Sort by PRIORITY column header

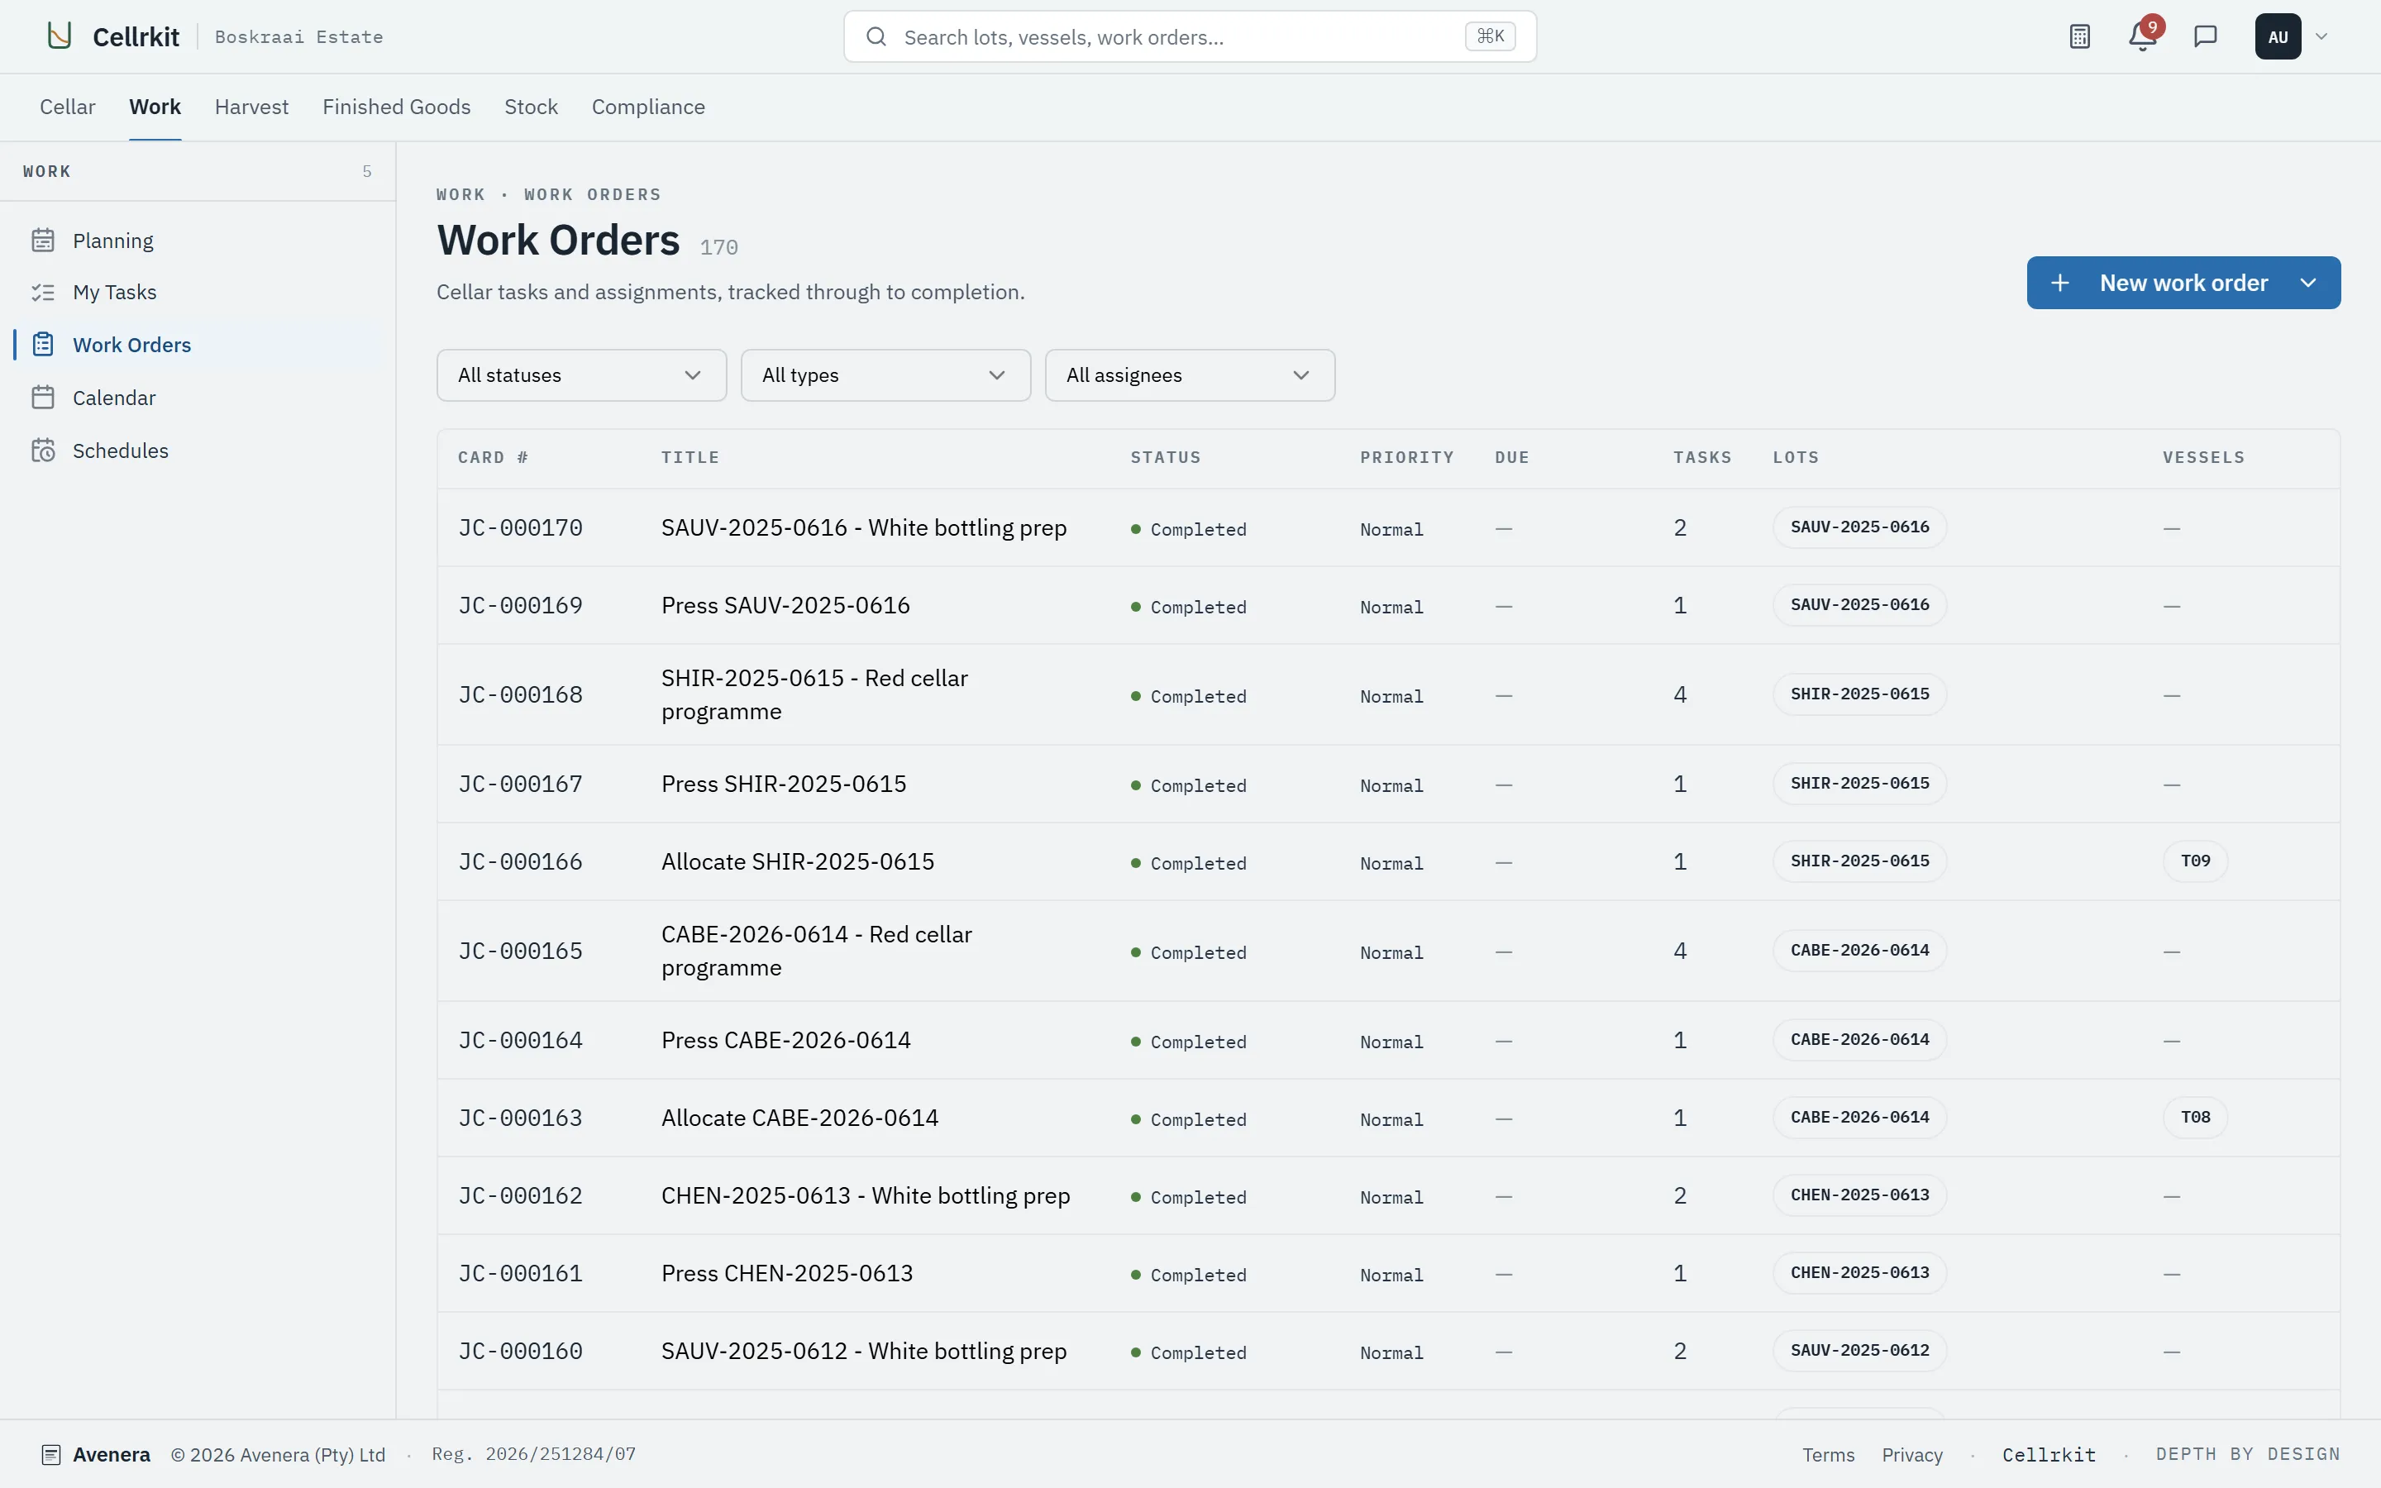click(1407, 458)
